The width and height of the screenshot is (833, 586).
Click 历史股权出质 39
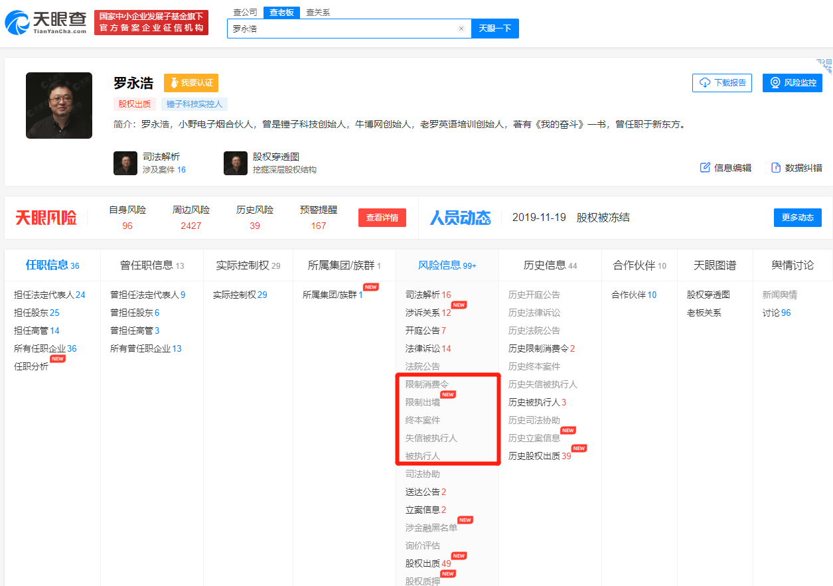[540, 456]
